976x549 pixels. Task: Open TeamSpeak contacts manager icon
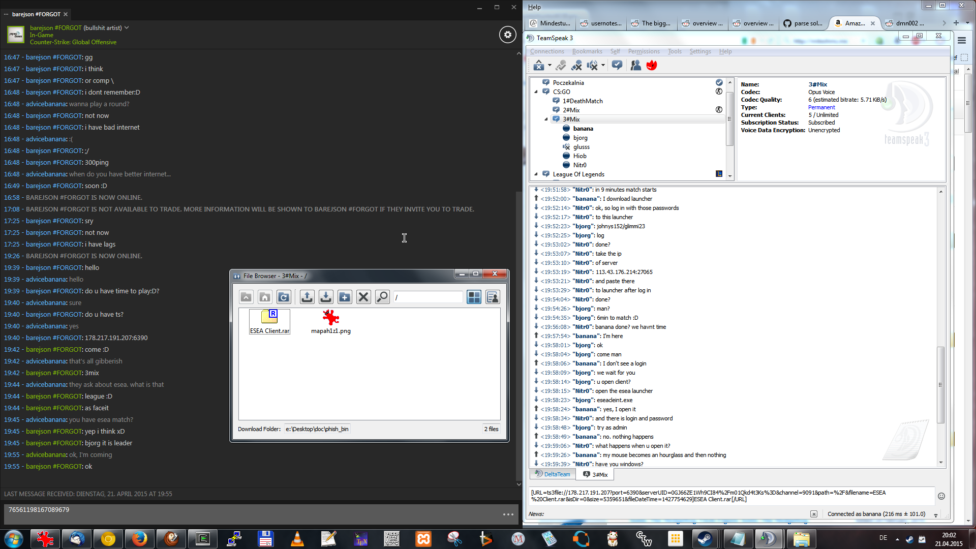click(x=635, y=65)
